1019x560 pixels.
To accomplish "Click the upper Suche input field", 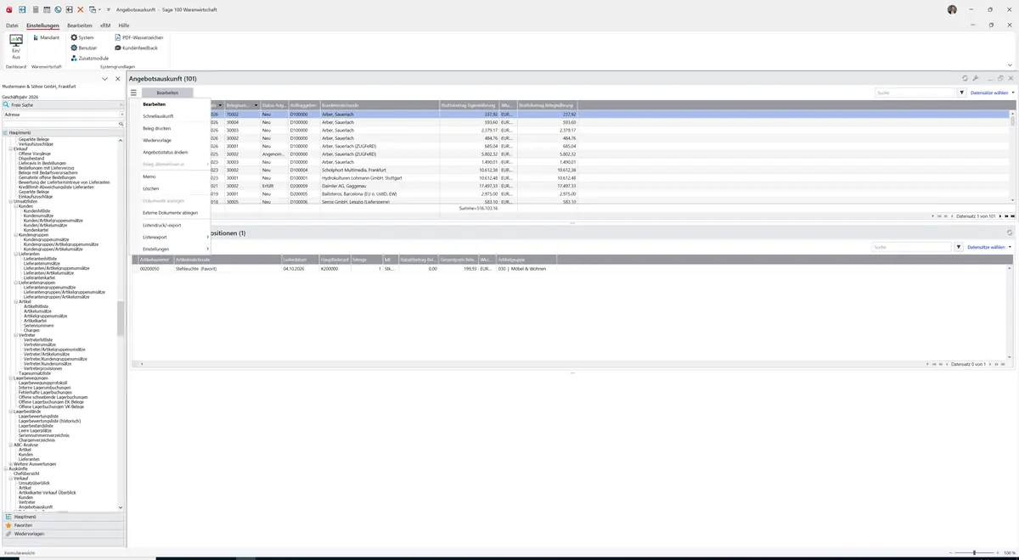I will click(915, 92).
